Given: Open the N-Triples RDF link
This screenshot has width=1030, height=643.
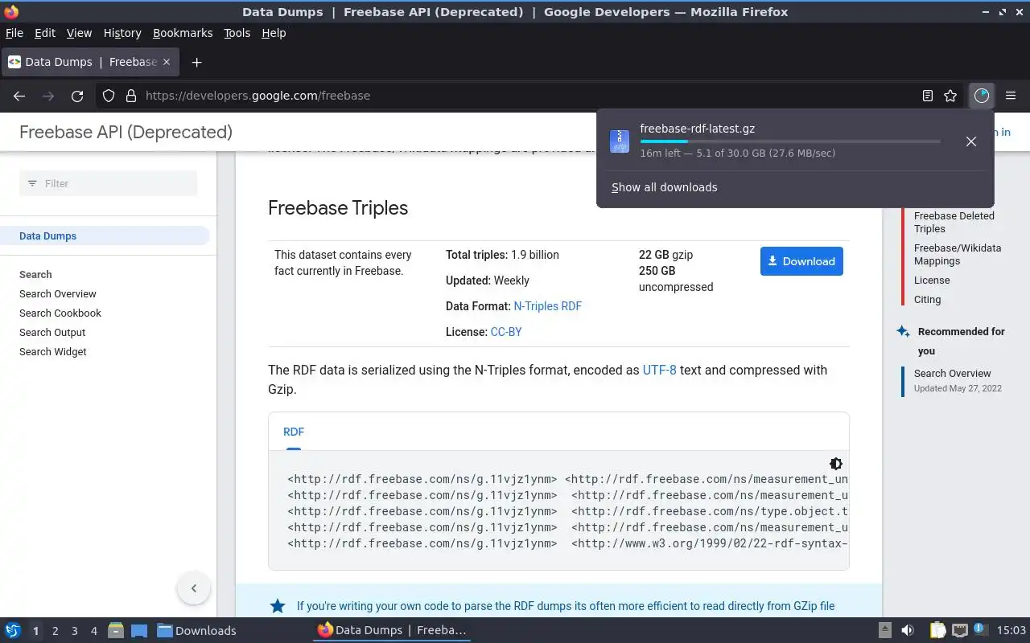Looking at the screenshot, I should coord(547,306).
